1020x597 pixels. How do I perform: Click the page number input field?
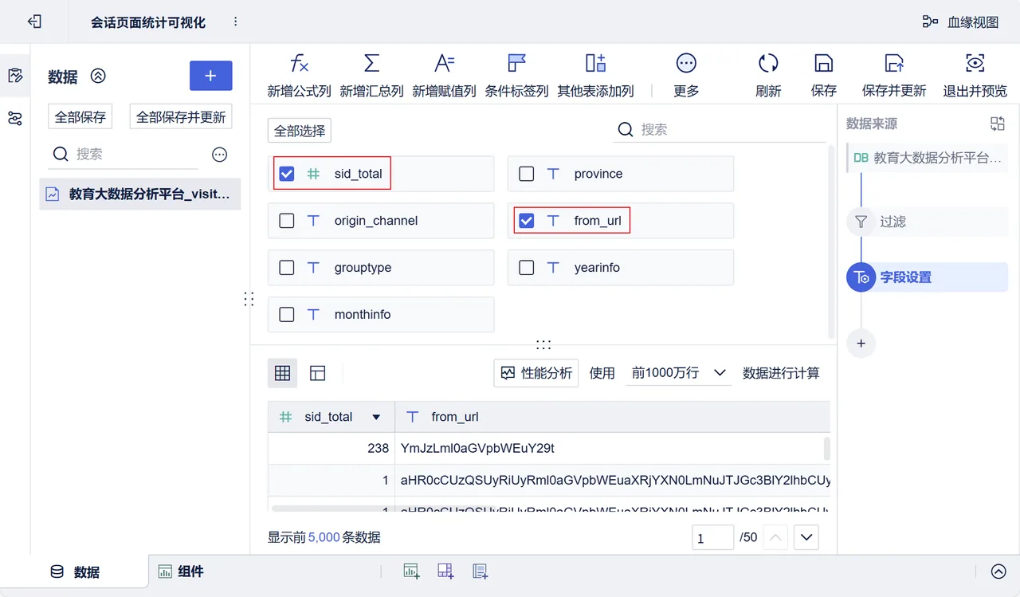[712, 538]
